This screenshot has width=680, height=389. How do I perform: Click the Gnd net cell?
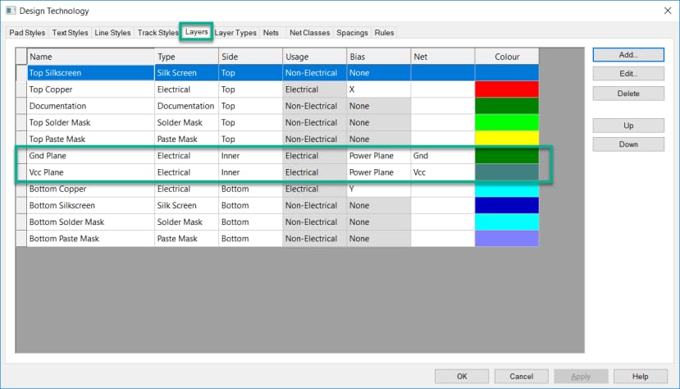(x=443, y=156)
